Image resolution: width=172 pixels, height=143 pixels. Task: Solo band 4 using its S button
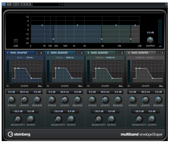coord(163,53)
